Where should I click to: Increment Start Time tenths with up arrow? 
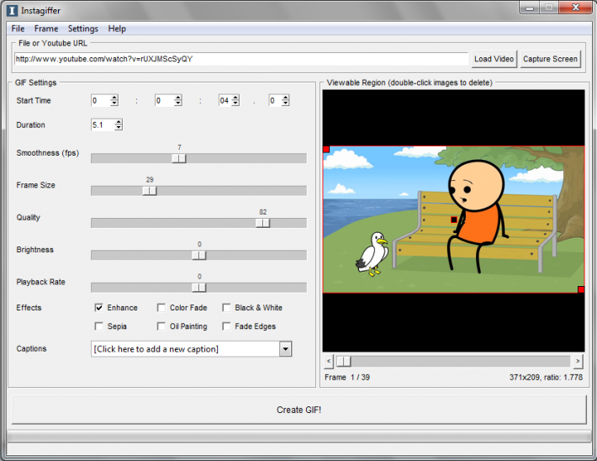click(286, 98)
